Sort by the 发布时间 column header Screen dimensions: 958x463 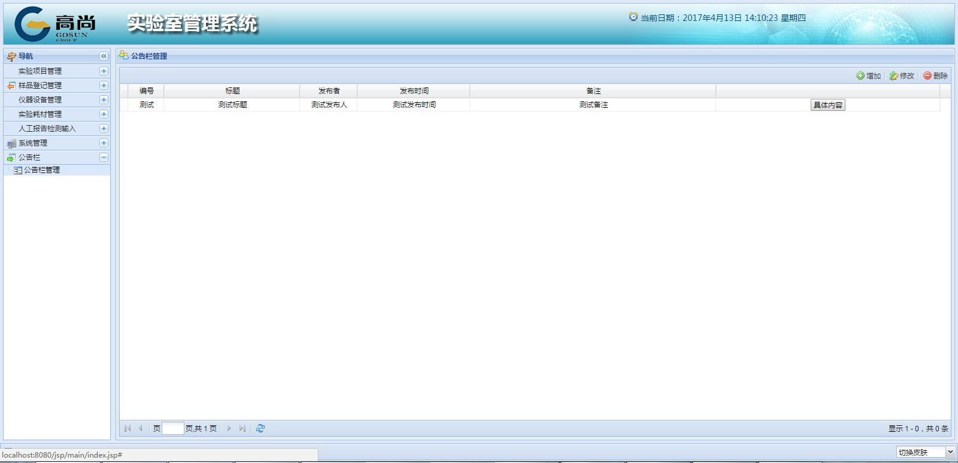click(414, 91)
